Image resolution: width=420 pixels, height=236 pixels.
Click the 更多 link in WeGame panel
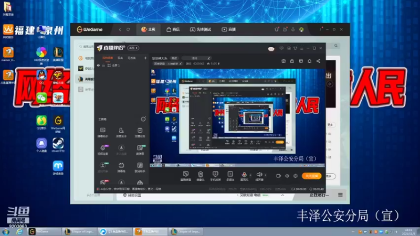pos(330,125)
